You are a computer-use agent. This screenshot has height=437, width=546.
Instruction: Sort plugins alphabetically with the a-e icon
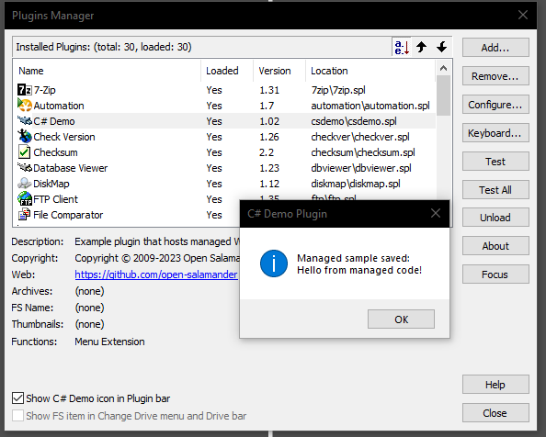pos(402,47)
